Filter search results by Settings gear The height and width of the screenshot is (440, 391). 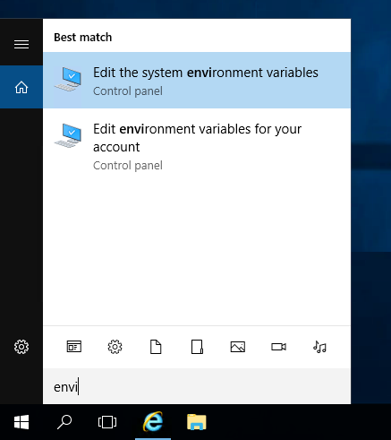point(115,347)
